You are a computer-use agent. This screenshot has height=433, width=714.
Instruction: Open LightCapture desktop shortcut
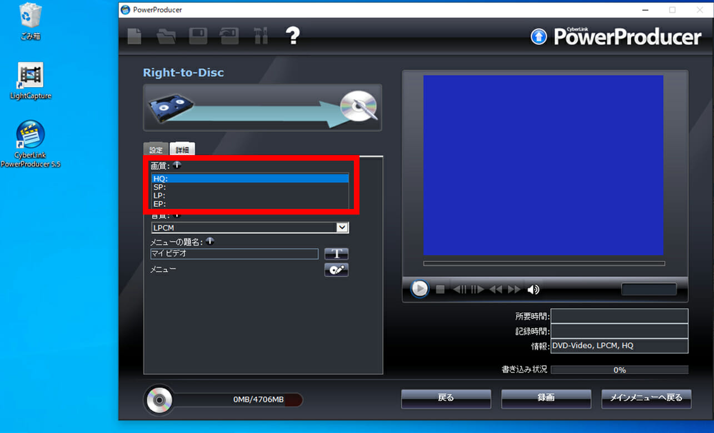pyautogui.click(x=31, y=81)
